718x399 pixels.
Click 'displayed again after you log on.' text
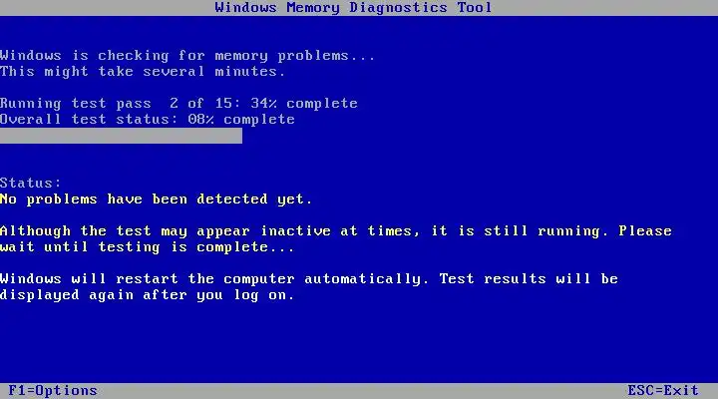tap(147, 295)
